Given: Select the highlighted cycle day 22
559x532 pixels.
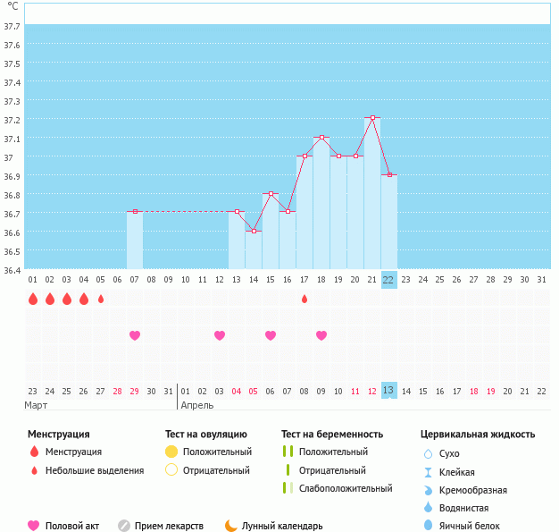Looking at the screenshot, I should pos(388,279).
